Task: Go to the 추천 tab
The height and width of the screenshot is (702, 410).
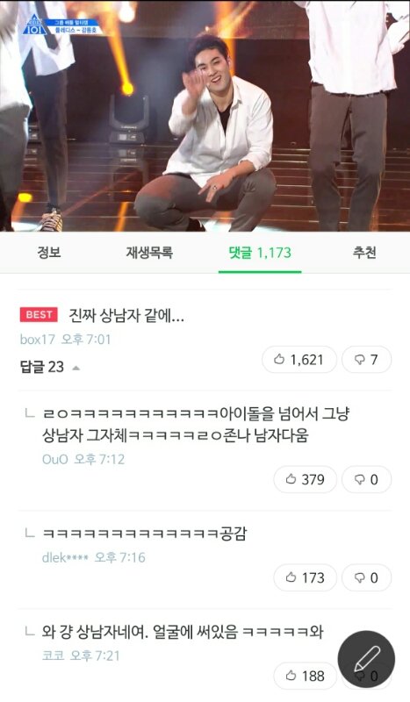Action: (x=363, y=253)
